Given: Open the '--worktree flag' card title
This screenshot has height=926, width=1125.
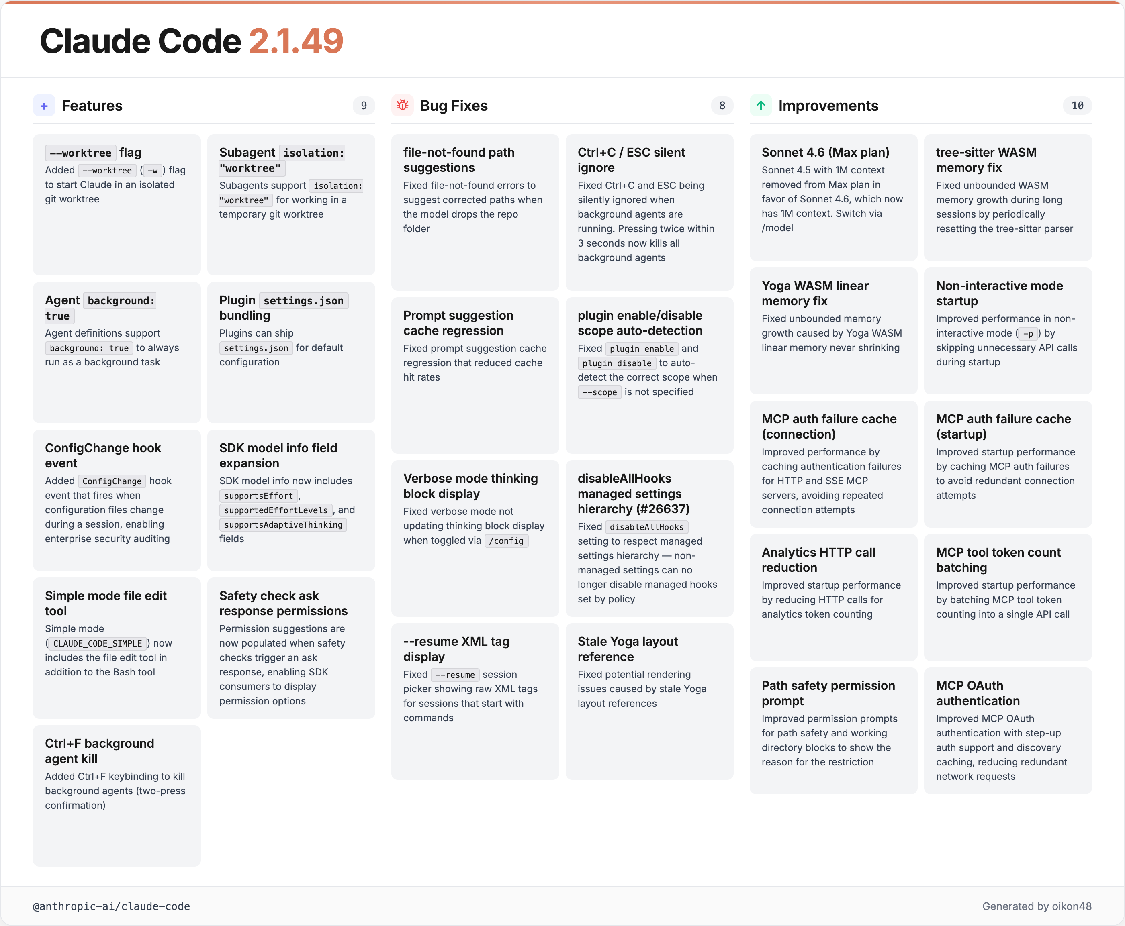Looking at the screenshot, I should pos(93,153).
